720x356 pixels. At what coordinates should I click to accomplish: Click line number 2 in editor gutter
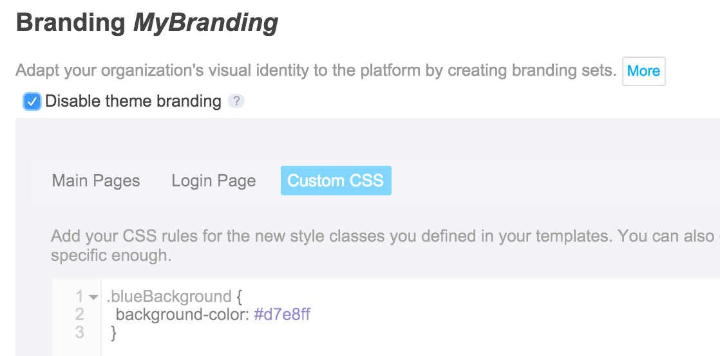[80, 314]
